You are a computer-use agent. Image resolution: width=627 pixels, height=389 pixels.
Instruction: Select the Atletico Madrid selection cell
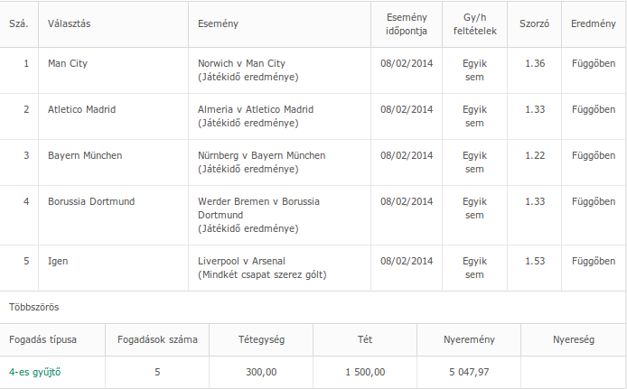(81, 109)
